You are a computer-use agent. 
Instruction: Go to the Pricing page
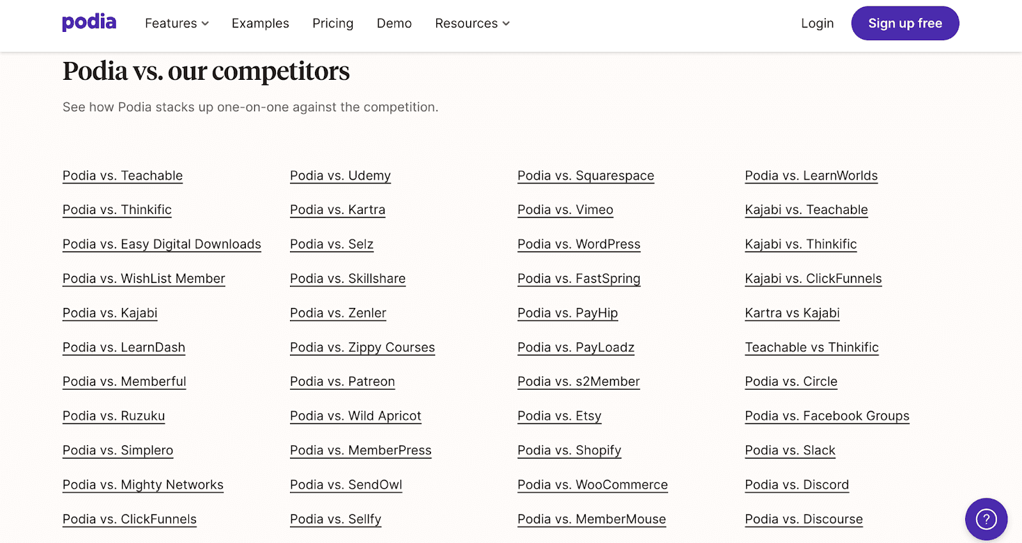coord(333,24)
